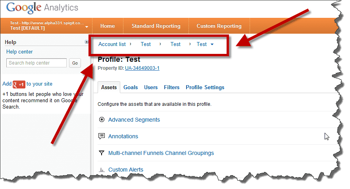Open the Test [DEFAULT] account dropdown
The height and width of the screenshot is (189, 350).
[x=49, y=26]
